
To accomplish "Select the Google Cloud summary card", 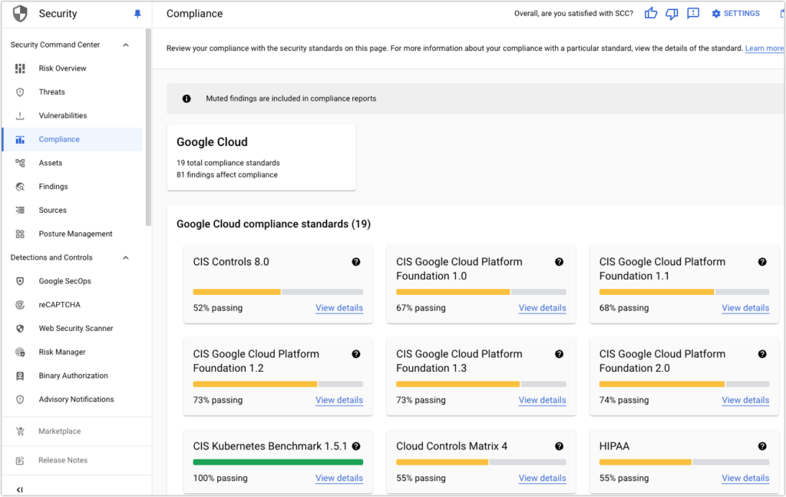I will (x=261, y=157).
